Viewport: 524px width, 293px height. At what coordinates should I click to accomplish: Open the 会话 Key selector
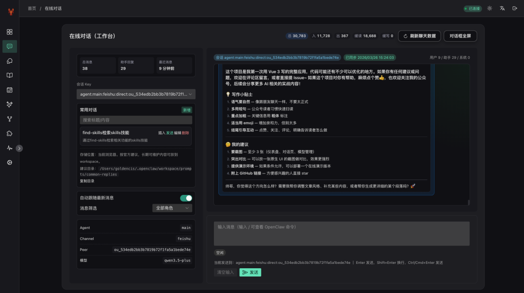[136, 94]
